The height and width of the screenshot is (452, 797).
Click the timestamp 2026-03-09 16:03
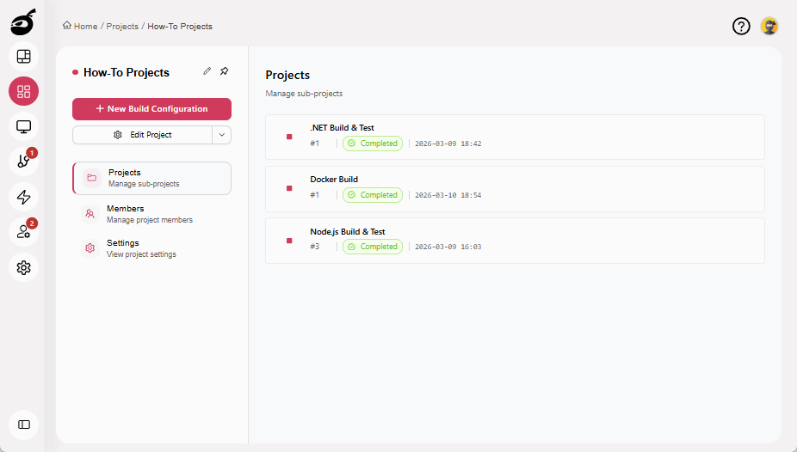pos(448,247)
